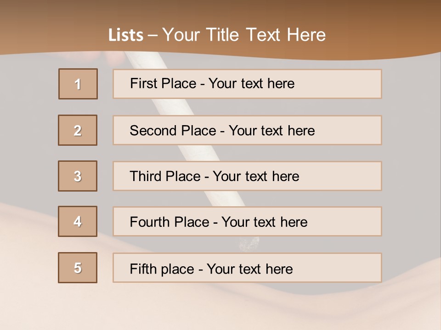Click "Your text here" in the first row
This screenshot has width=441, height=330.
[251, 83]
